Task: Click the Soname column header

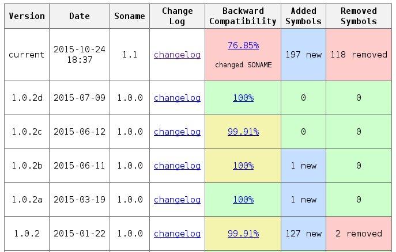Action: (x=130, y=16)
